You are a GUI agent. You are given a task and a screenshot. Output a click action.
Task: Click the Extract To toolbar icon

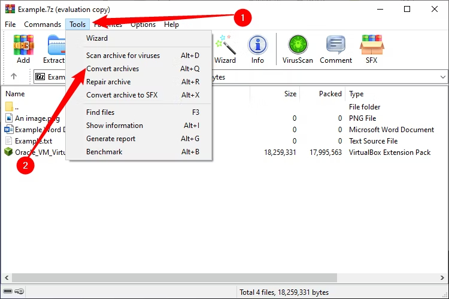point(55,48)
